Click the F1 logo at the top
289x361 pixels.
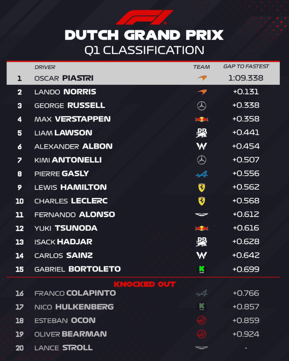point(144,17)
